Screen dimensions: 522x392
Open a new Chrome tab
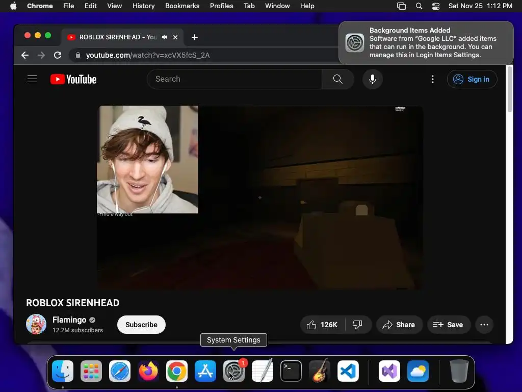(x=195, y=37)
